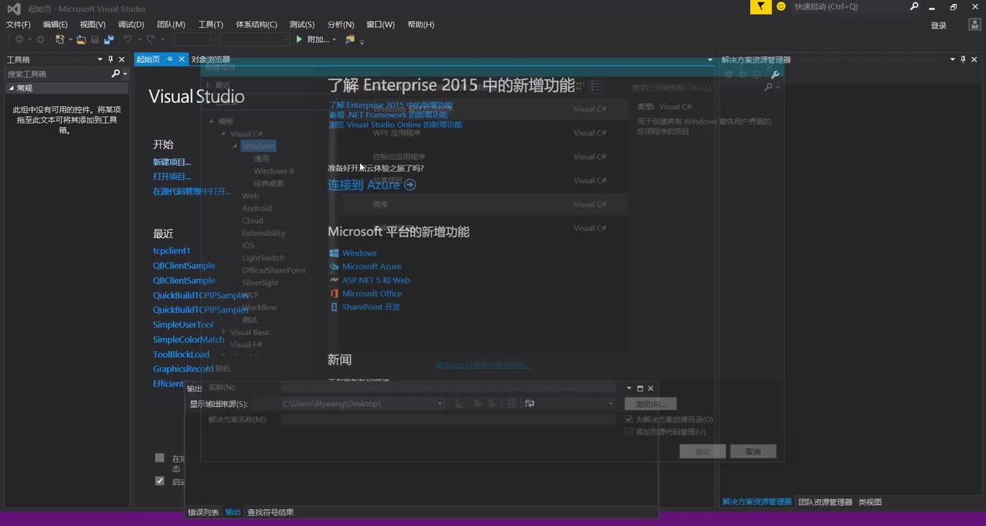
Task: Open the Solution Explorer window options dropdown
Action: tap(952, 59)
